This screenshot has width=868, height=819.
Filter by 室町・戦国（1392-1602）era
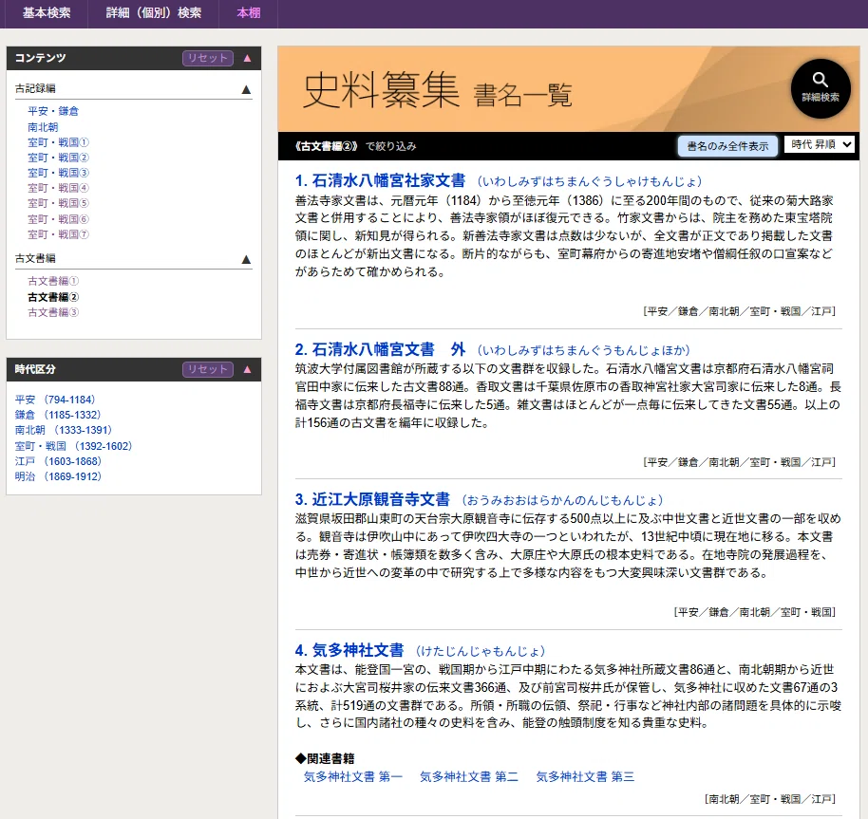pyautogui.click(x=74, y=446)
